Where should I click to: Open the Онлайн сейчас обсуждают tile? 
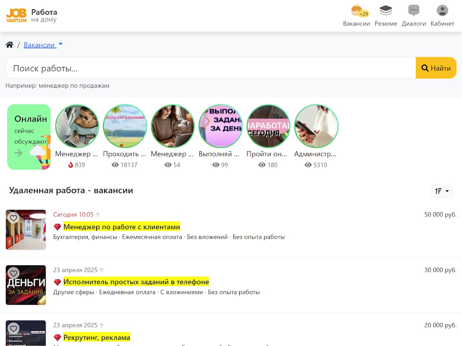pyautogui.click(x=29, y=137)
